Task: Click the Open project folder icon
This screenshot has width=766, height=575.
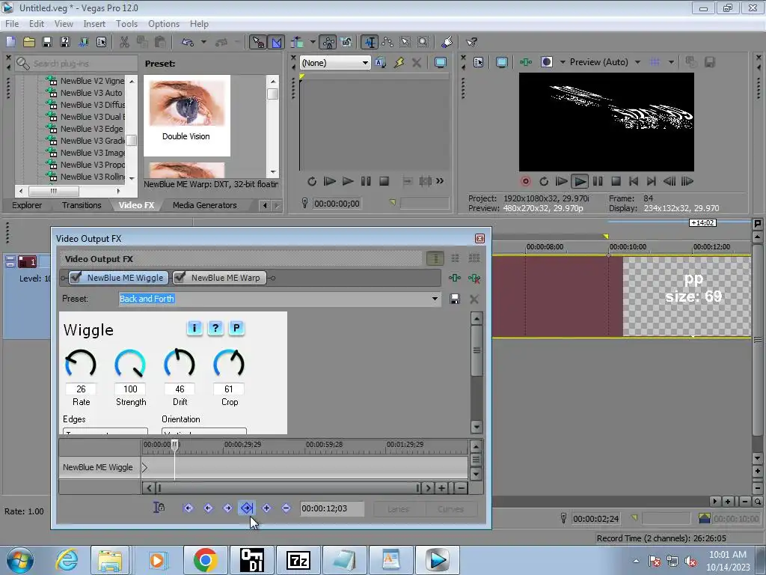Action: (29, 43)
